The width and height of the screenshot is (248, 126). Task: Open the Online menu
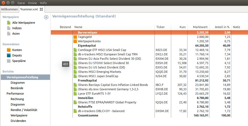32,3
